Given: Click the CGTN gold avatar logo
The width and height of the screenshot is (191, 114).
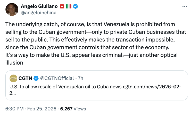Looking at the screenshot, I should tap(13, 78).
